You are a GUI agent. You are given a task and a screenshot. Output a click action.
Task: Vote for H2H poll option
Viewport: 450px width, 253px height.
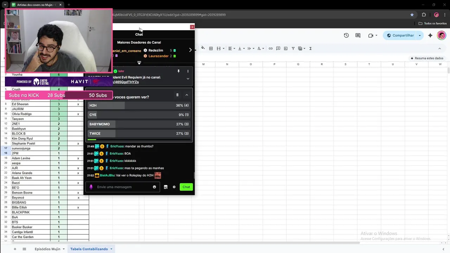pyautogui.click(x=139, y=105)
